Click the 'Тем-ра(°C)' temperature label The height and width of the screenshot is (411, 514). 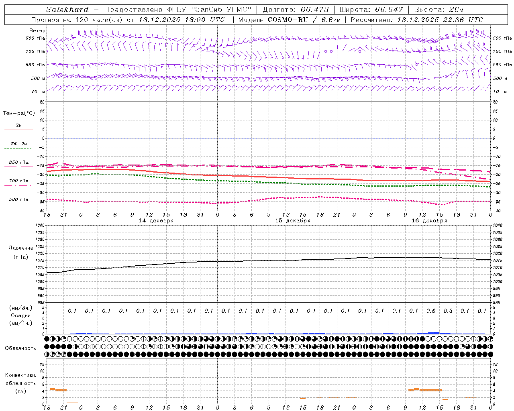pos(19,114)
